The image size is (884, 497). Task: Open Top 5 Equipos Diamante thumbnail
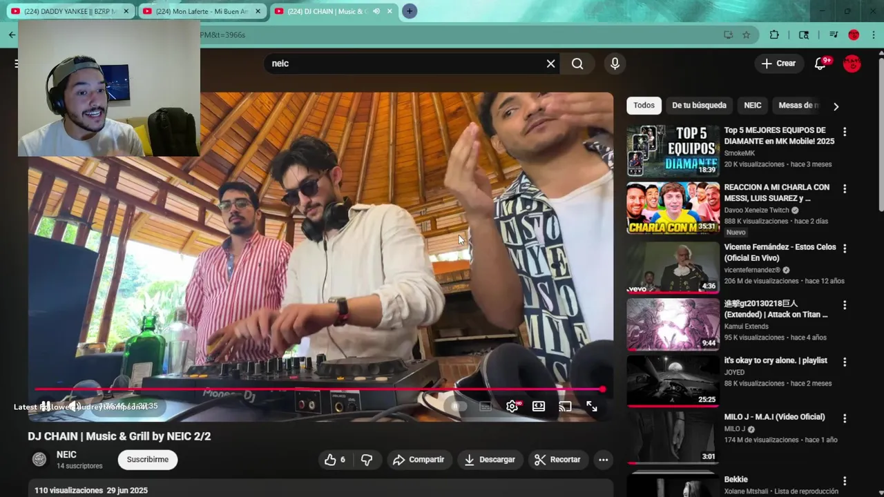(673, 151)
